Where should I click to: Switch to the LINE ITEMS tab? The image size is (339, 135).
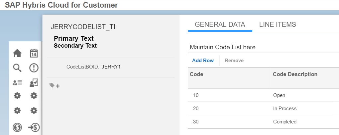[278, 24]
